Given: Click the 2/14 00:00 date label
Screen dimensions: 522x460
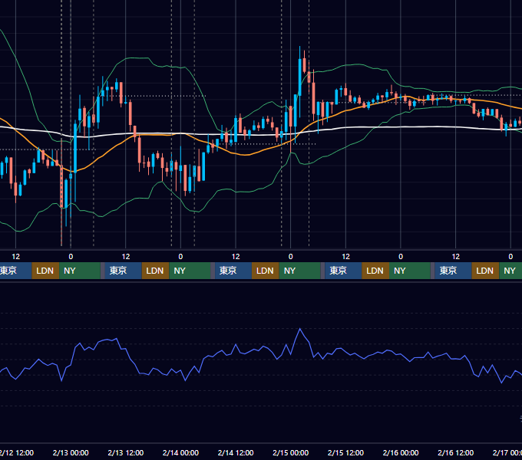Looking at the screenshot, I should 180,452.
